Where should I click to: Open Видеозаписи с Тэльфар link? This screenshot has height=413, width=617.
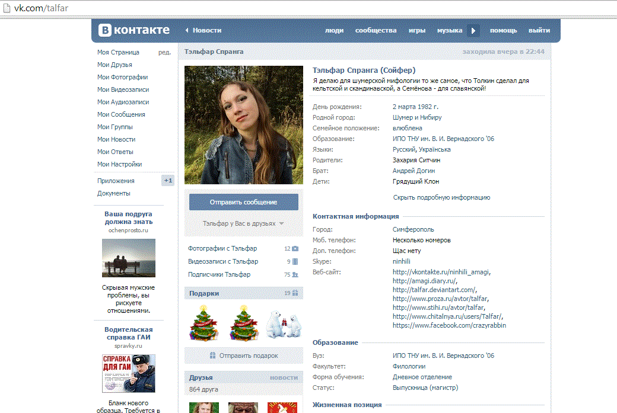coord(223,261)
